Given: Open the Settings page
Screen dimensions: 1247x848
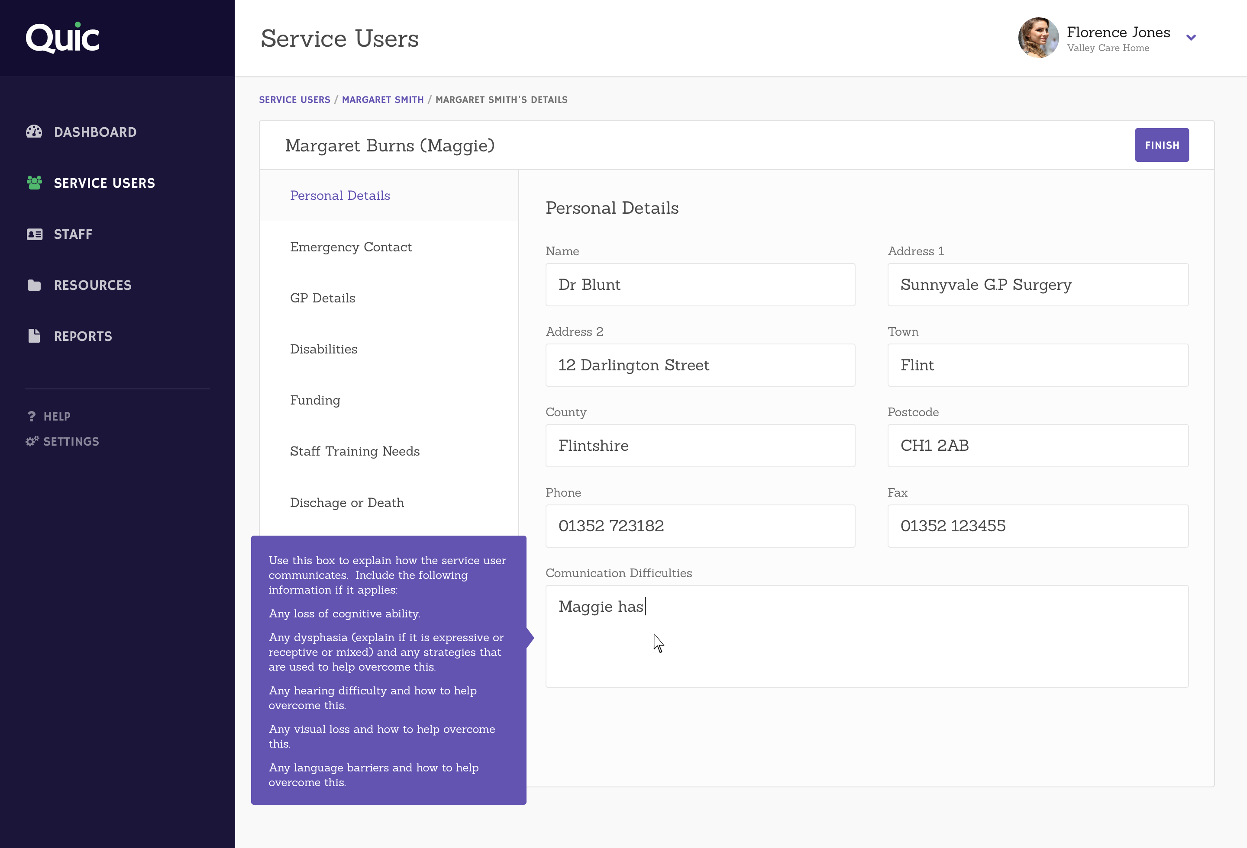Looking at the screenshot, I should [x=71, y=441].
